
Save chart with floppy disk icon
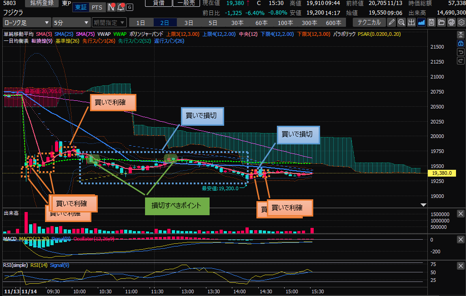point(431,22)
